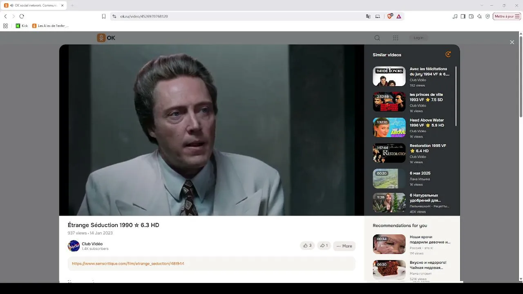Click the 937 views date text

90,233
